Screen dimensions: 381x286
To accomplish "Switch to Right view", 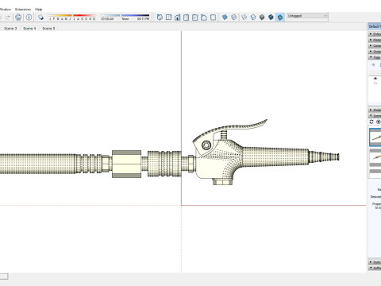I will 187,17.
